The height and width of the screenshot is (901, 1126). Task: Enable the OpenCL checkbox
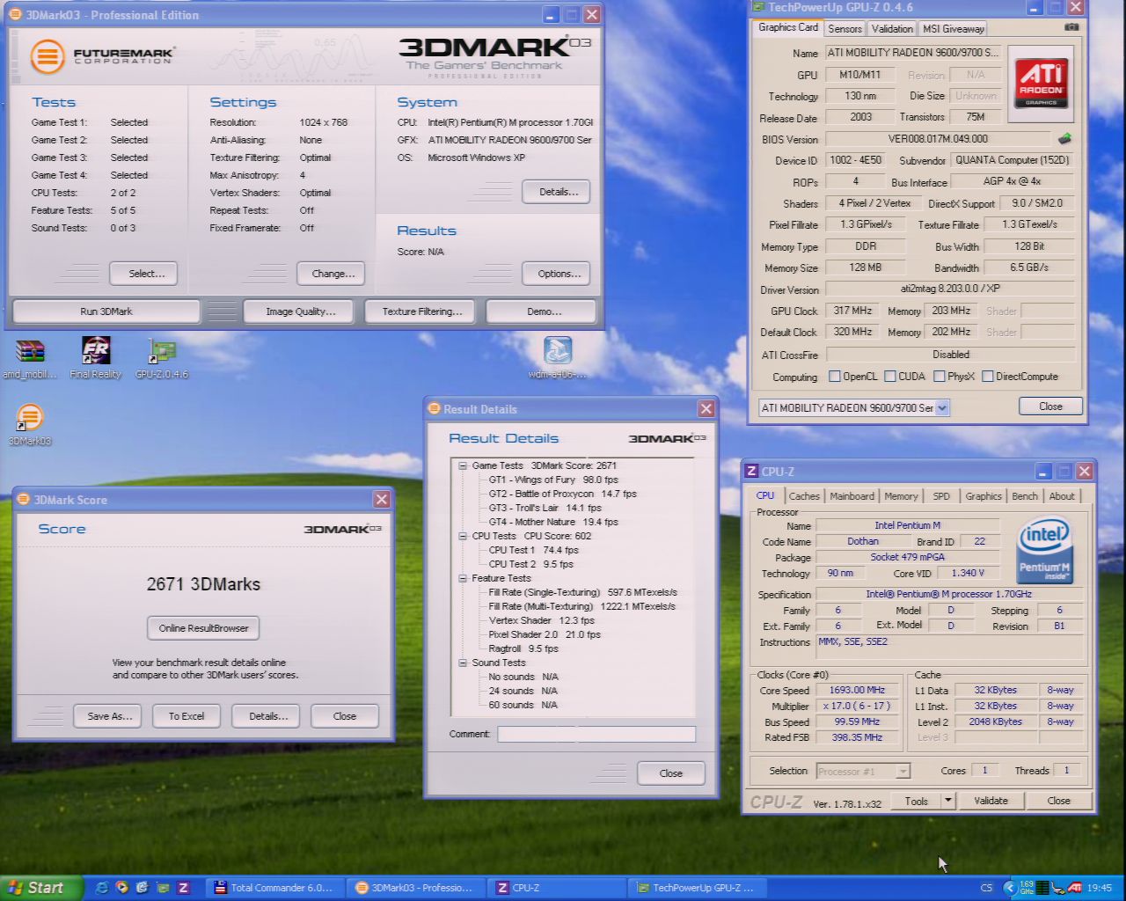click(x=835, y=377)
